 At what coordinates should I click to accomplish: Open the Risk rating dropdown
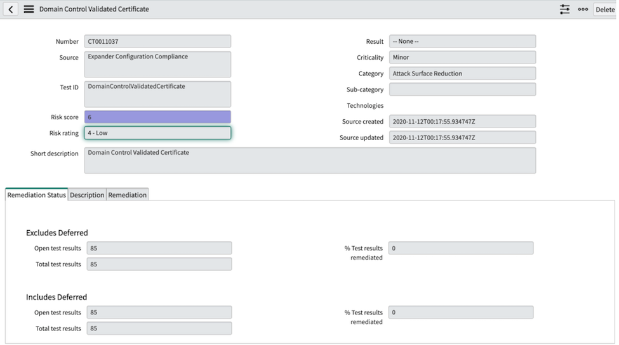[x=157, y=133]
